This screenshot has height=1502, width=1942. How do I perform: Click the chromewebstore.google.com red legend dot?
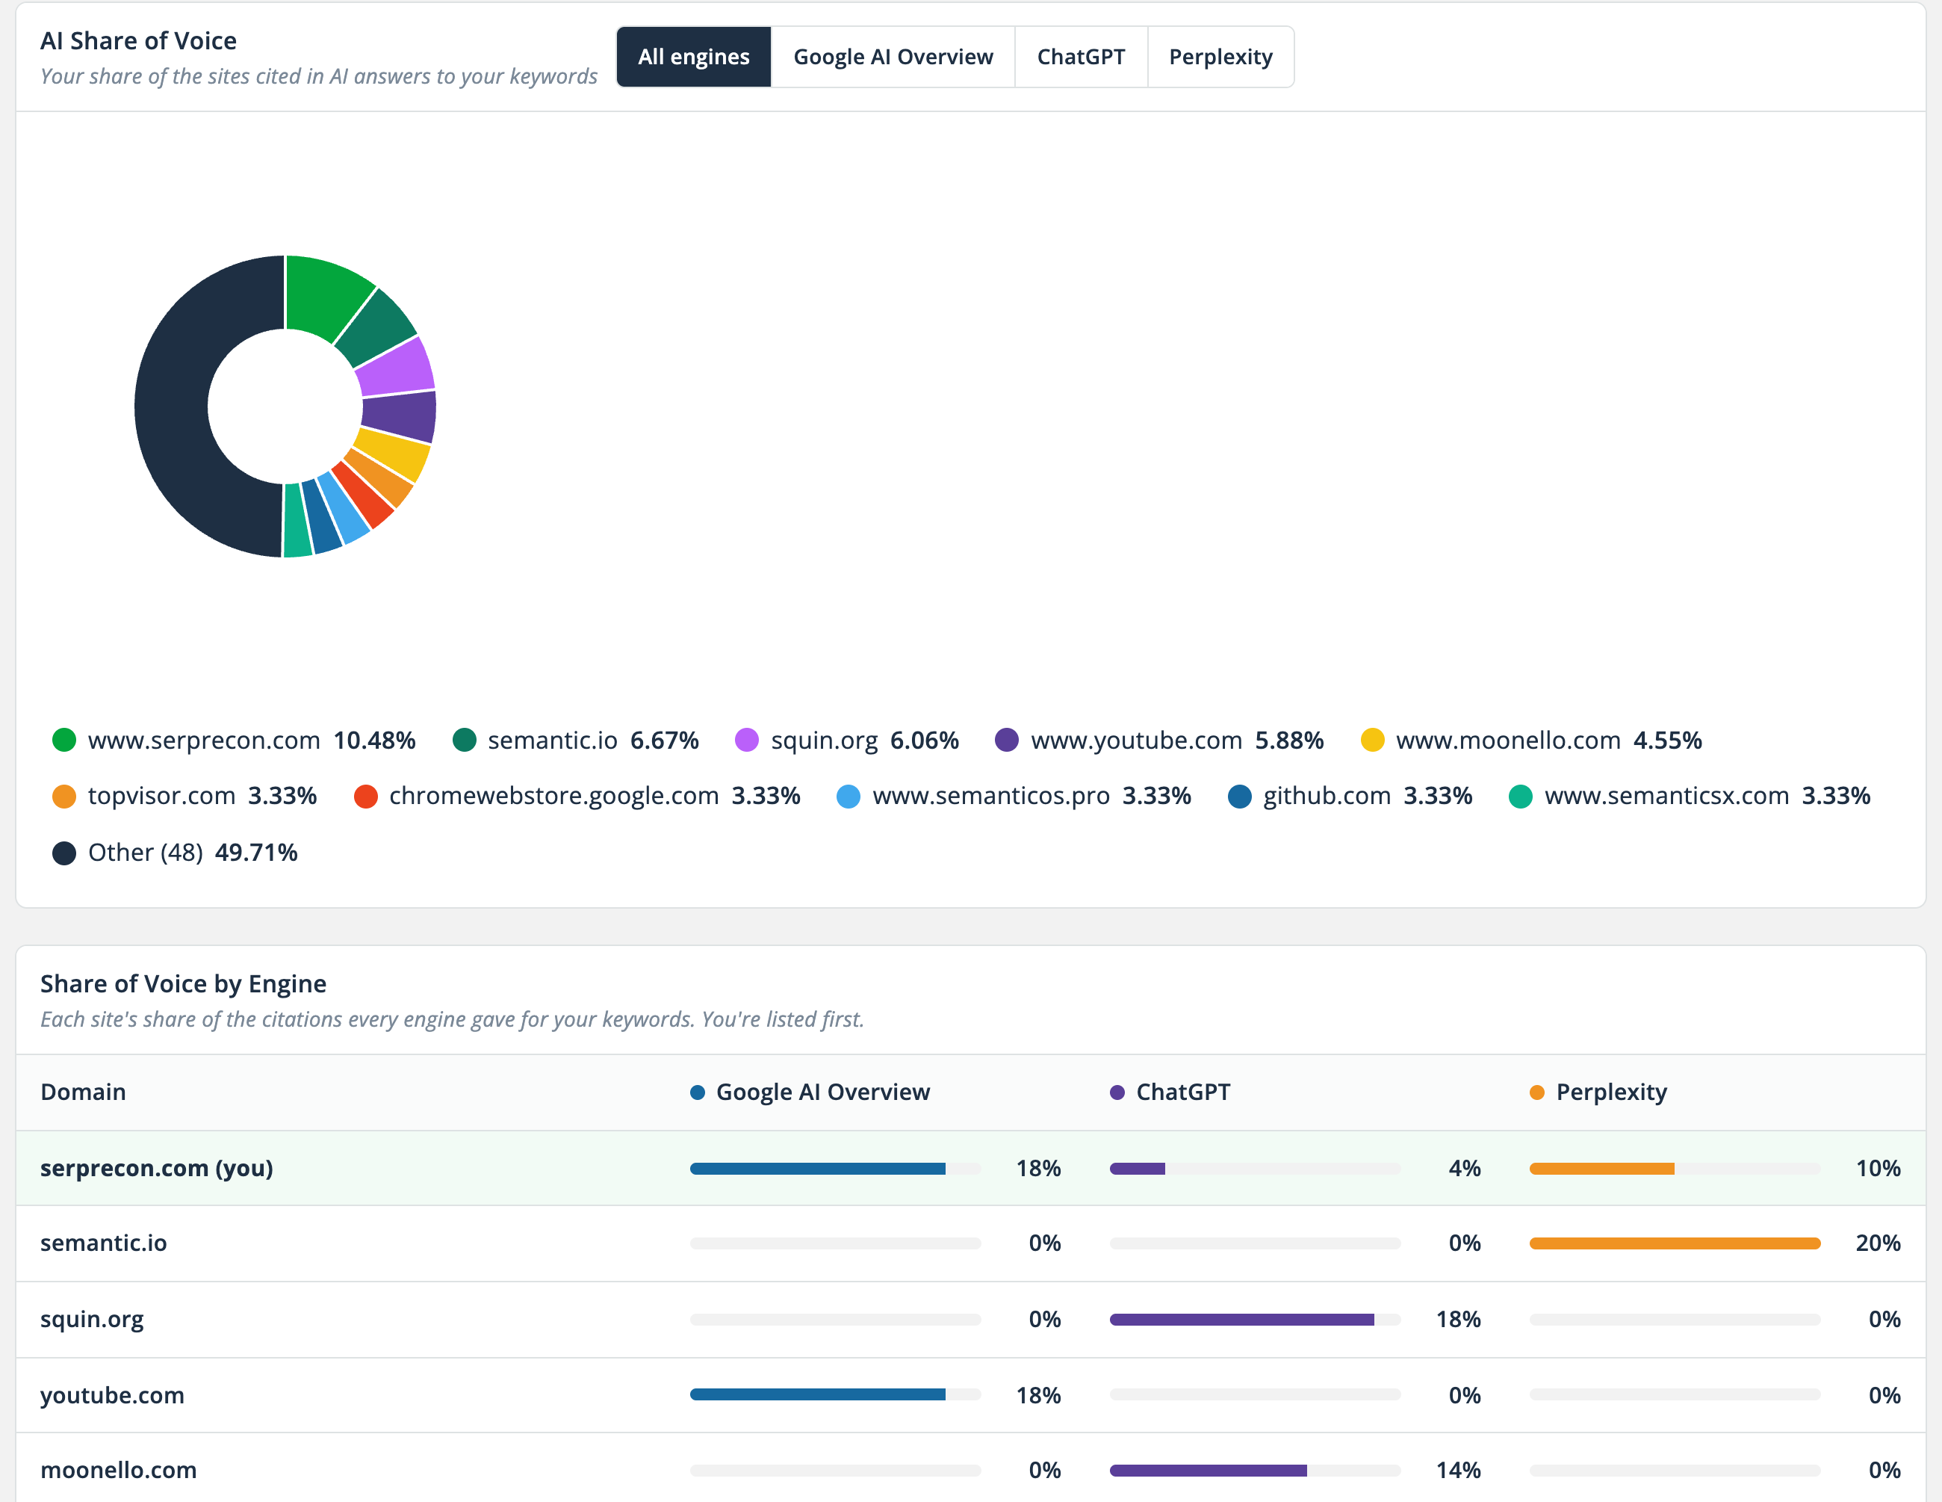365,797
